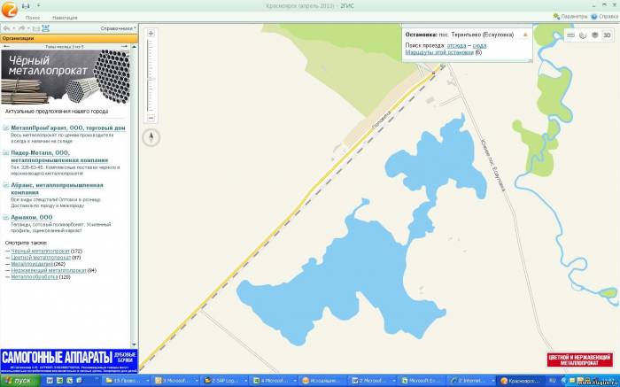Click the send by mail toolbar icon
This screenshot has height=387, width=620.
pos(36,28)
